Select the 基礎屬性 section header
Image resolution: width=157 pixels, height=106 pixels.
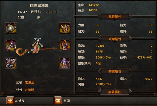[x=115, y=17]
